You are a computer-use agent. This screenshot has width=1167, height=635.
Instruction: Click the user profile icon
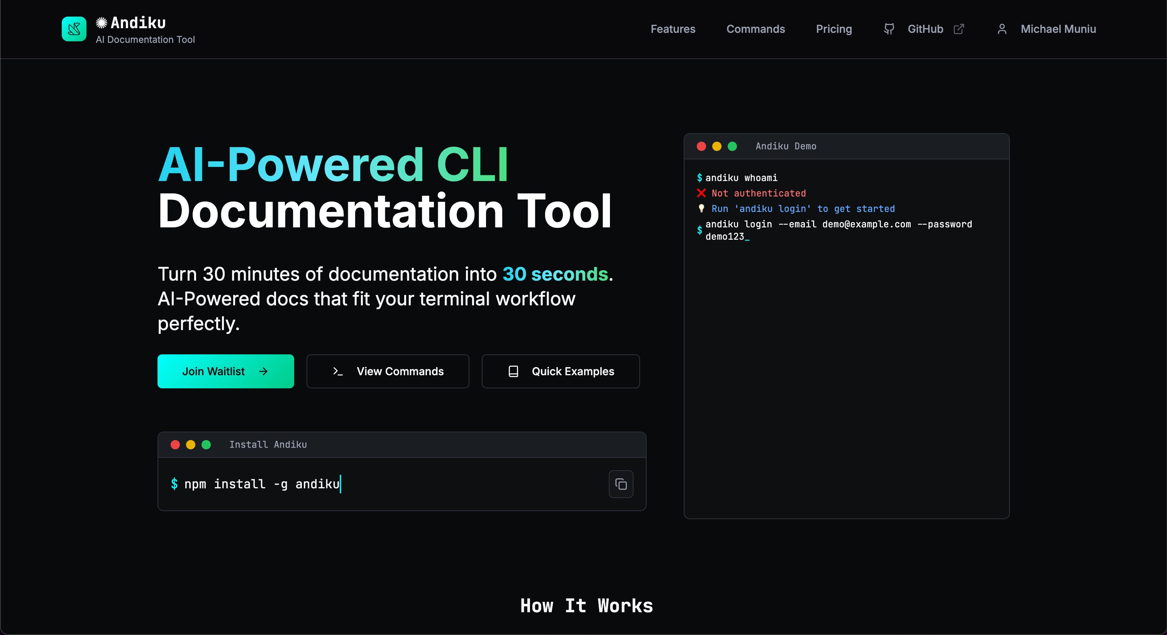coord(1002,29)
